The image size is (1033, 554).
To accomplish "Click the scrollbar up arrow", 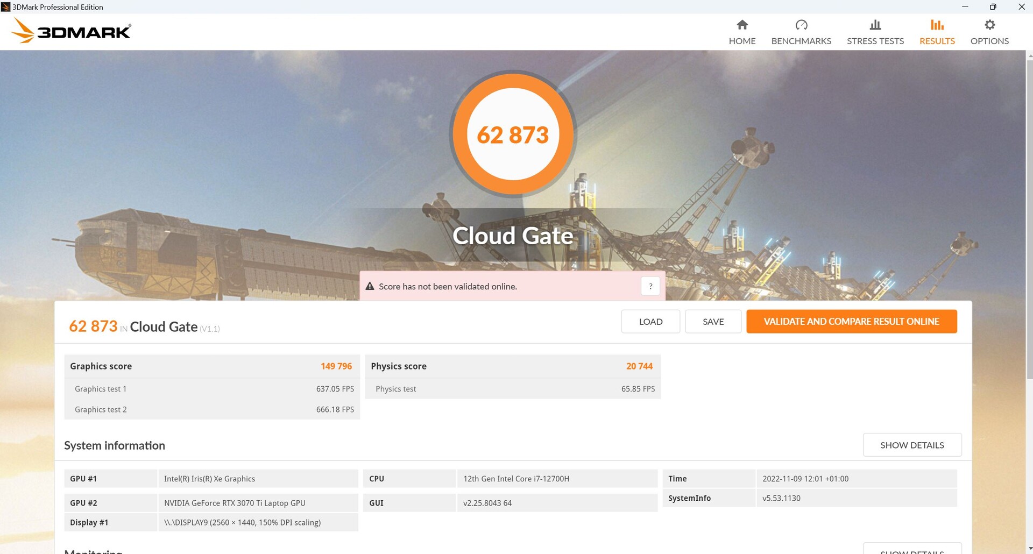I will pos(1029,55).
